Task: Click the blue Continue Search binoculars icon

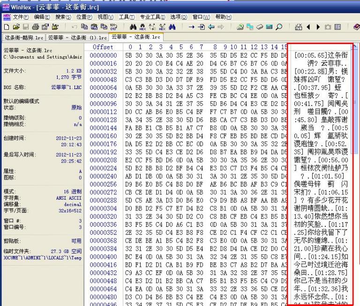Action: click(x=172, y=27)
